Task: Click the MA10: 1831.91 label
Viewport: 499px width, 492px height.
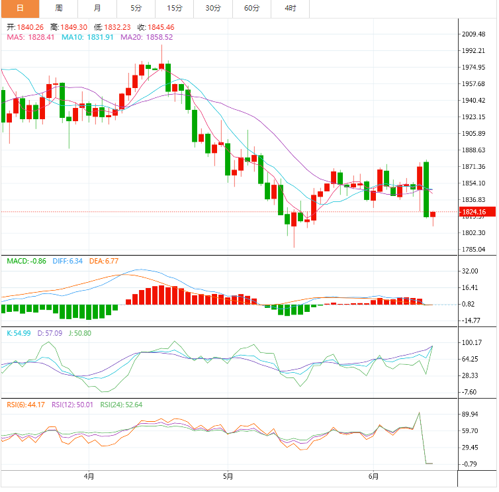Action: tap(87, 37)
